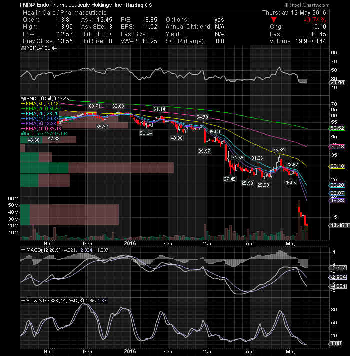Image resolution: width=350 pixels, height=356 pixels.
Task: Click the EMA(50) 30.18 legend entry
Action: (40, 104)
